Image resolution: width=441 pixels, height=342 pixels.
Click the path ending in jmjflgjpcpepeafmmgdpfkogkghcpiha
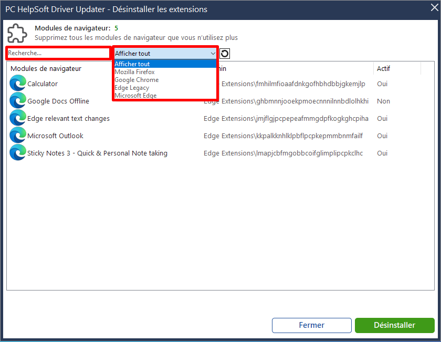(286, 119)
